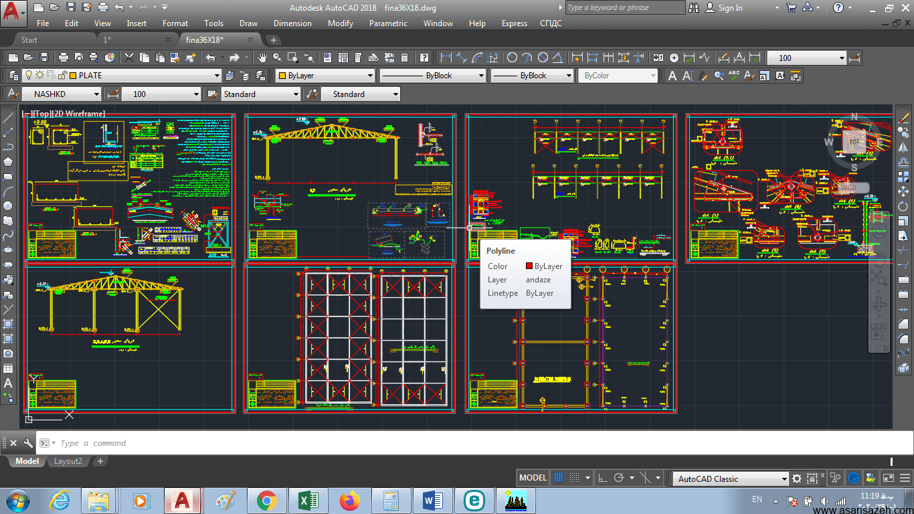Toggle isometric drafting in status bar
Screen dimensions: 914x514
pyautogui.click(x=646, y=478)
